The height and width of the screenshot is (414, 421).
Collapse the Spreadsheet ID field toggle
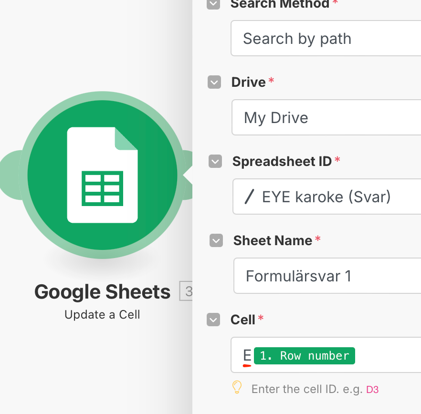[x=215, y=161]
